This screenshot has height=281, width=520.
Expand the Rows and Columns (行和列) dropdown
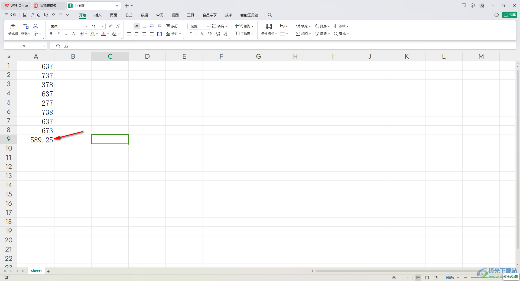252,26
